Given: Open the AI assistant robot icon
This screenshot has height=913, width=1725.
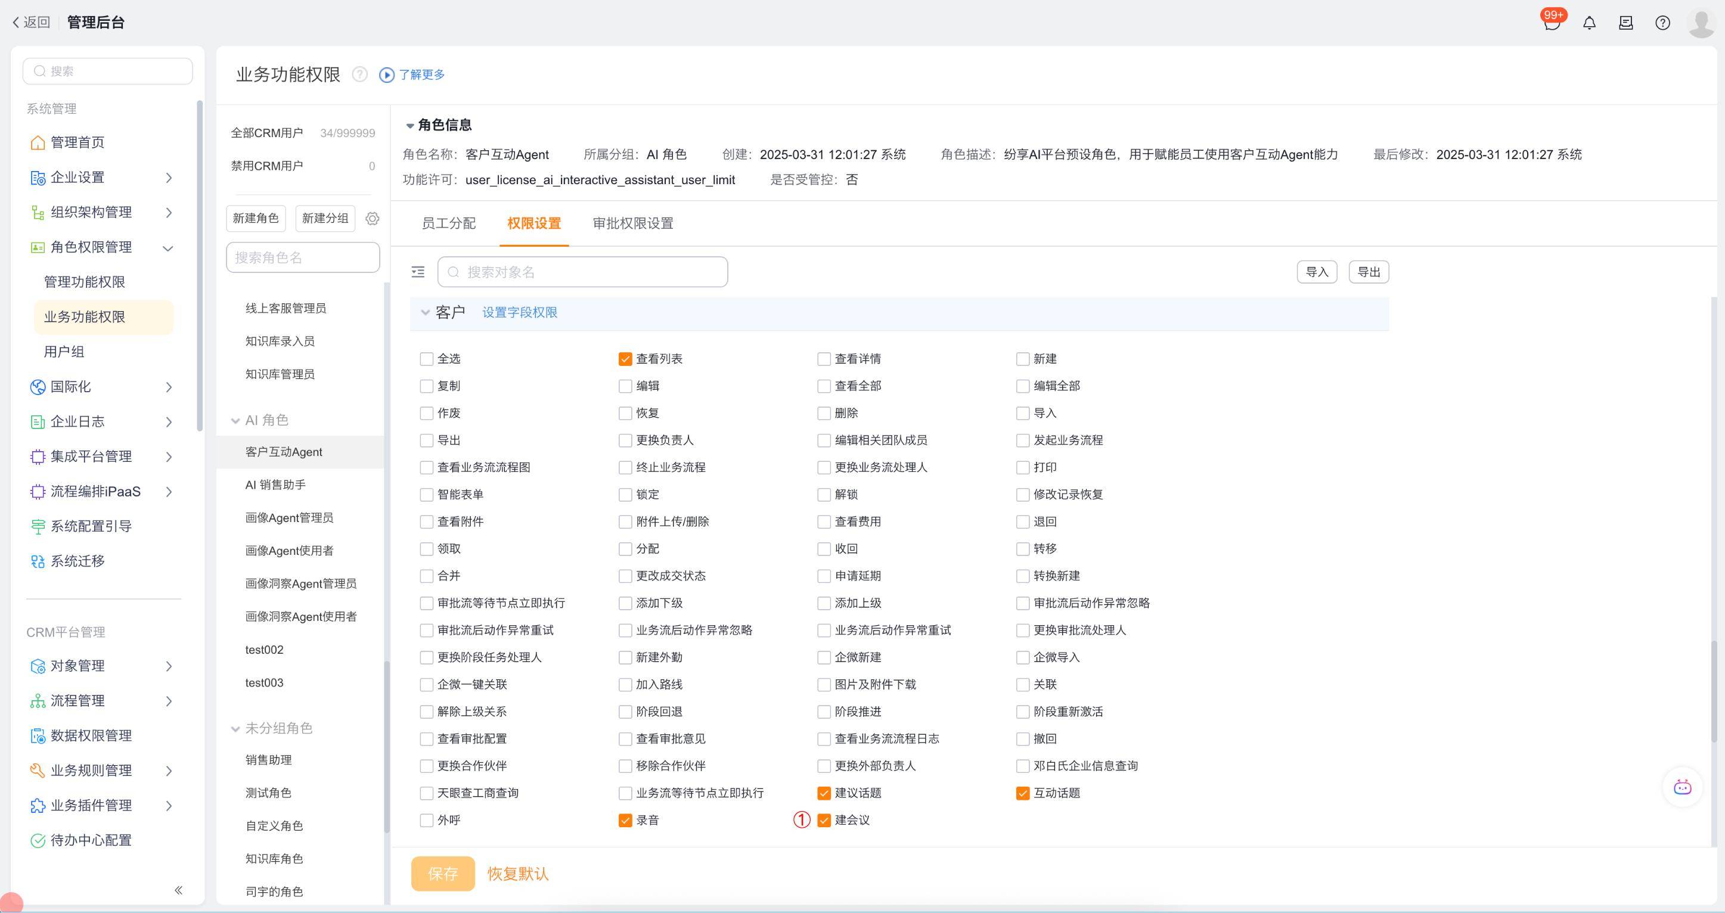Looking at the screenshot, I should pyautogui.click(x=1682, y=787).
